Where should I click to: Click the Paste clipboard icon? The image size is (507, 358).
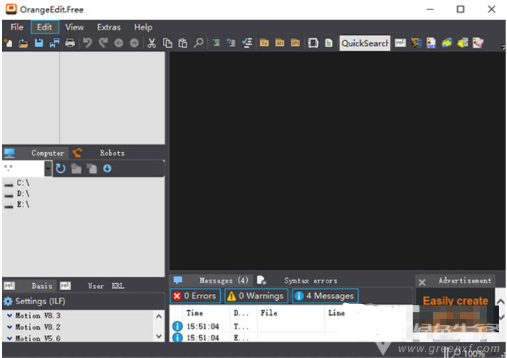182,43
